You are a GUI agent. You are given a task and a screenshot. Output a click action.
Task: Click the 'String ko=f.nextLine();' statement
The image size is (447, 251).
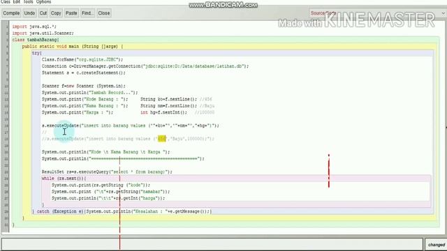coord(168,99)
